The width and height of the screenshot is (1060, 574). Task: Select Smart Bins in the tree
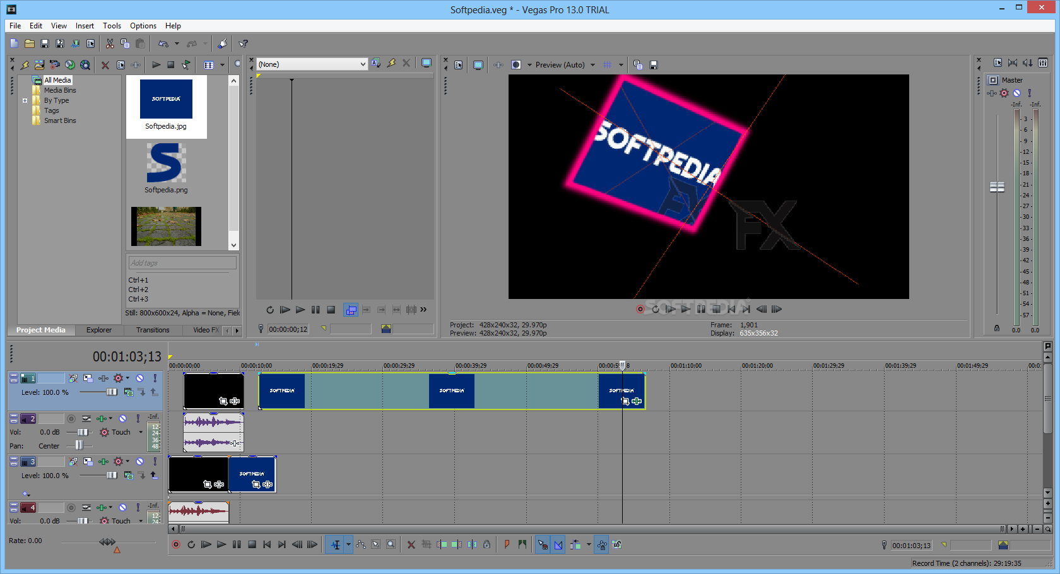60,120
